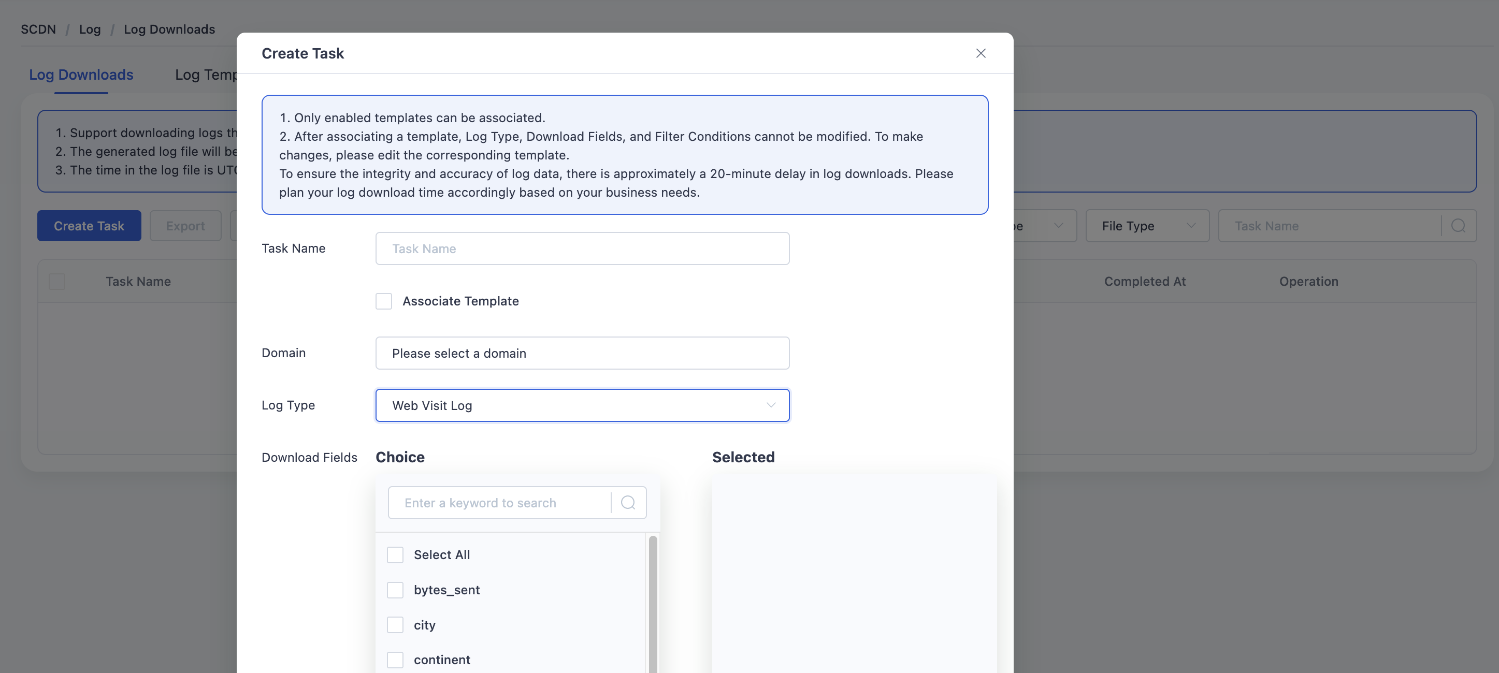The width and height of the screenshot is (1499, 673).
Task: Go to Log breadcrumb
Action: coord(90,29)
